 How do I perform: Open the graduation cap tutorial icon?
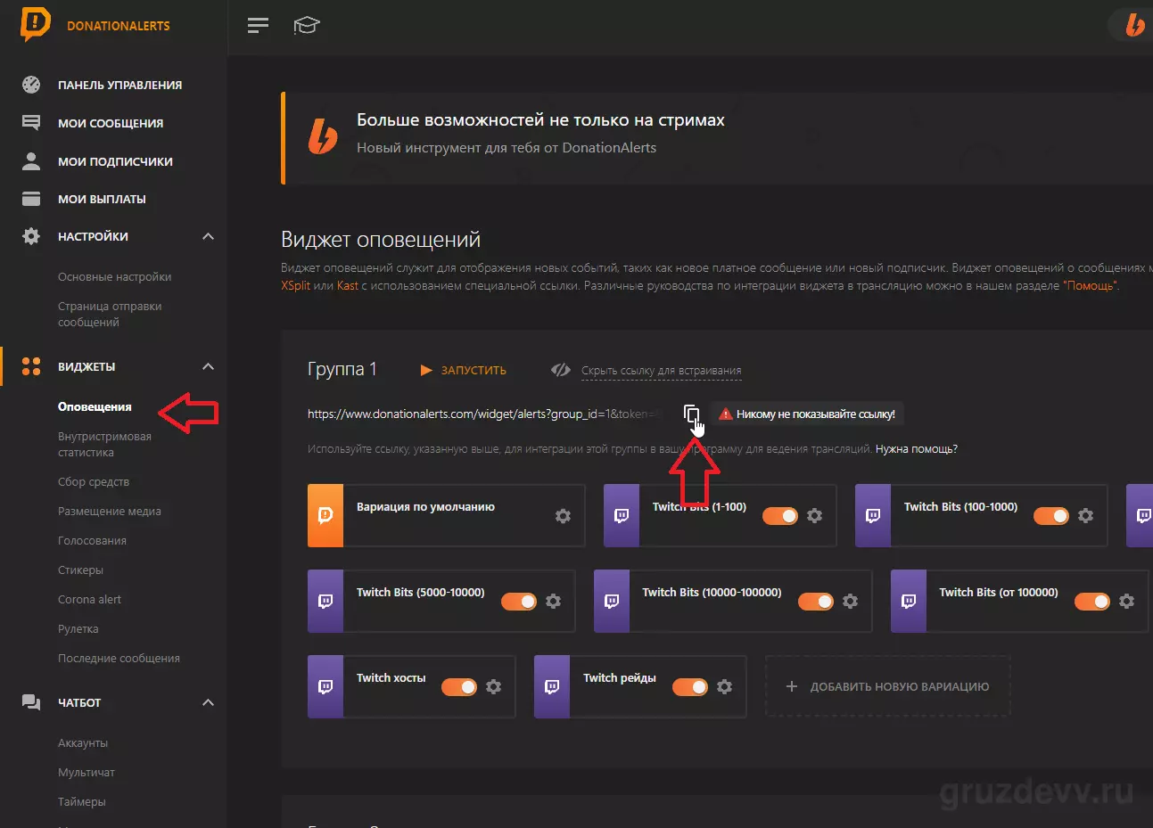[x=306, y=25]
